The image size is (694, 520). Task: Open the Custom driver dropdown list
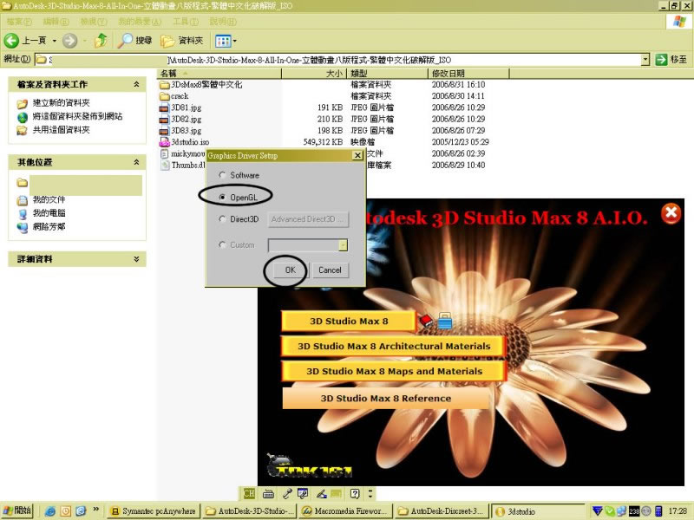[343, 245]
